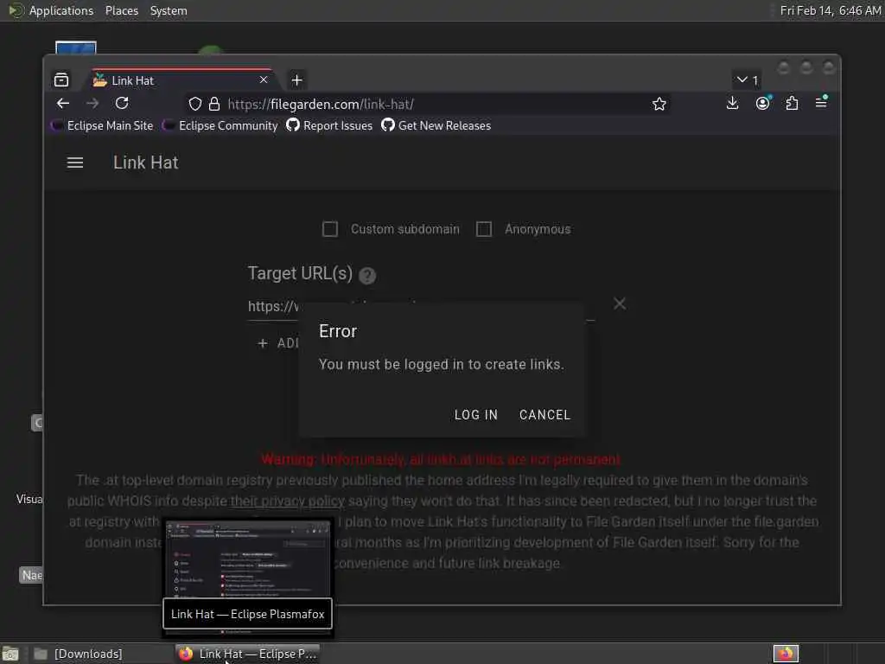
Task: Open a new browser tab
Action: click(x=297, y=80)
